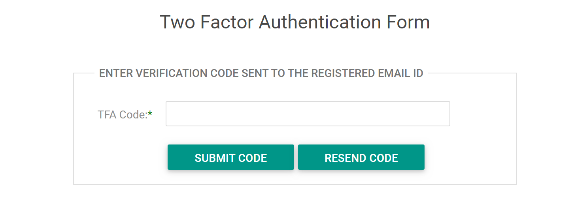The height and width of the screenshot is (212, 572).
Task: Click the Resend Code button
Action: click(x=361, y=157)
